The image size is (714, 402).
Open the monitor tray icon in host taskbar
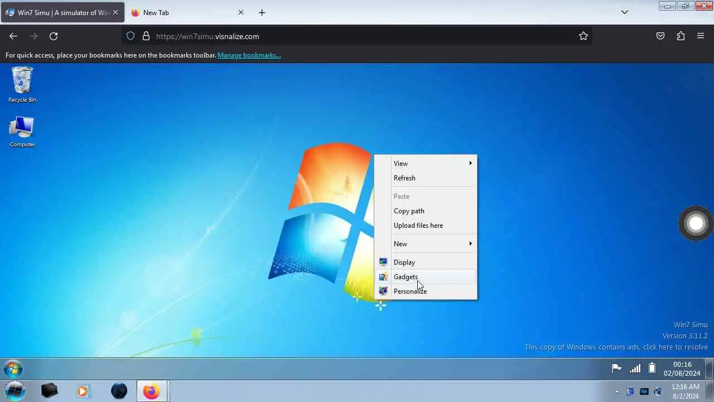[x=644, y=391]
